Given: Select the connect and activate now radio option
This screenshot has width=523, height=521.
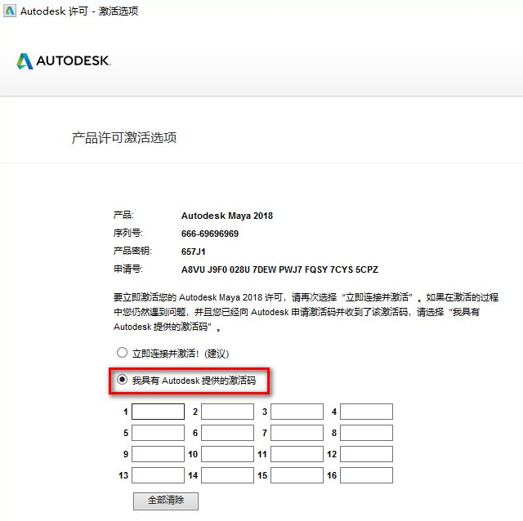Looking at the screenshot, I should (x=123, y=353).
